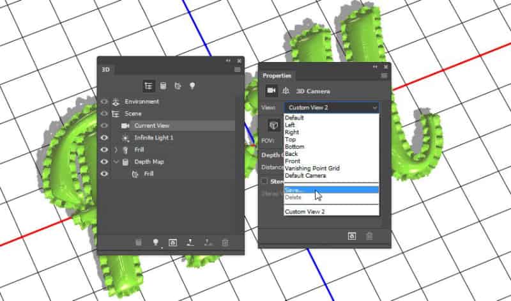Toggle visibility of Current View
Viewport: 511px width, 301px height.
point(104,125)
